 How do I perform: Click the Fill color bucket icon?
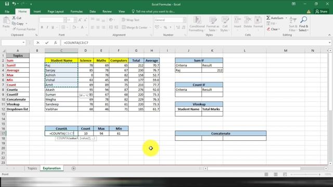(74, 27)
